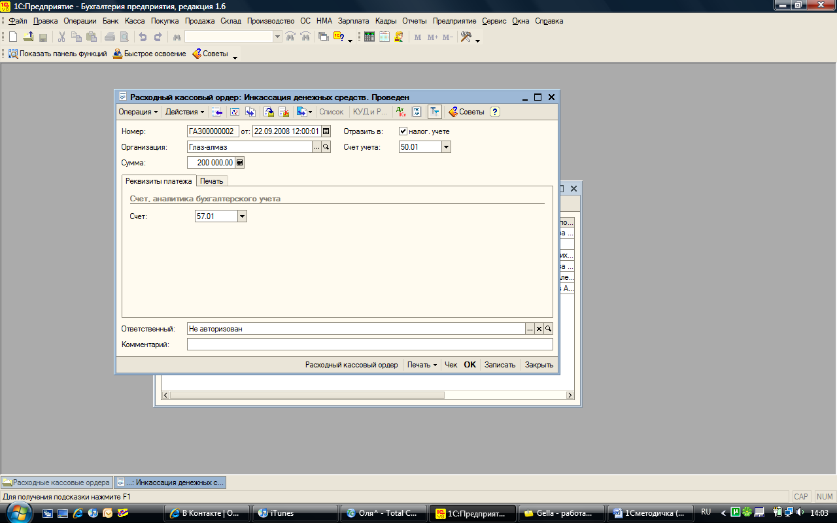The height and width of the screenshot is (523, 837).
Task: Click the Советы icon in the document toolbar
Action: tap(466, 112)
